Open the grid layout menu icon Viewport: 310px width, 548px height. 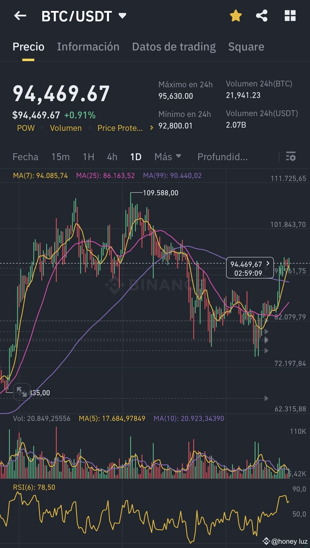coord(290,16)
